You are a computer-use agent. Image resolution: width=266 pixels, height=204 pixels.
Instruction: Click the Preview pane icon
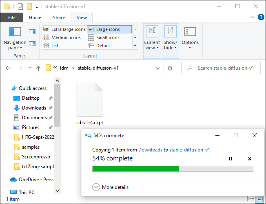pos(32,32)
